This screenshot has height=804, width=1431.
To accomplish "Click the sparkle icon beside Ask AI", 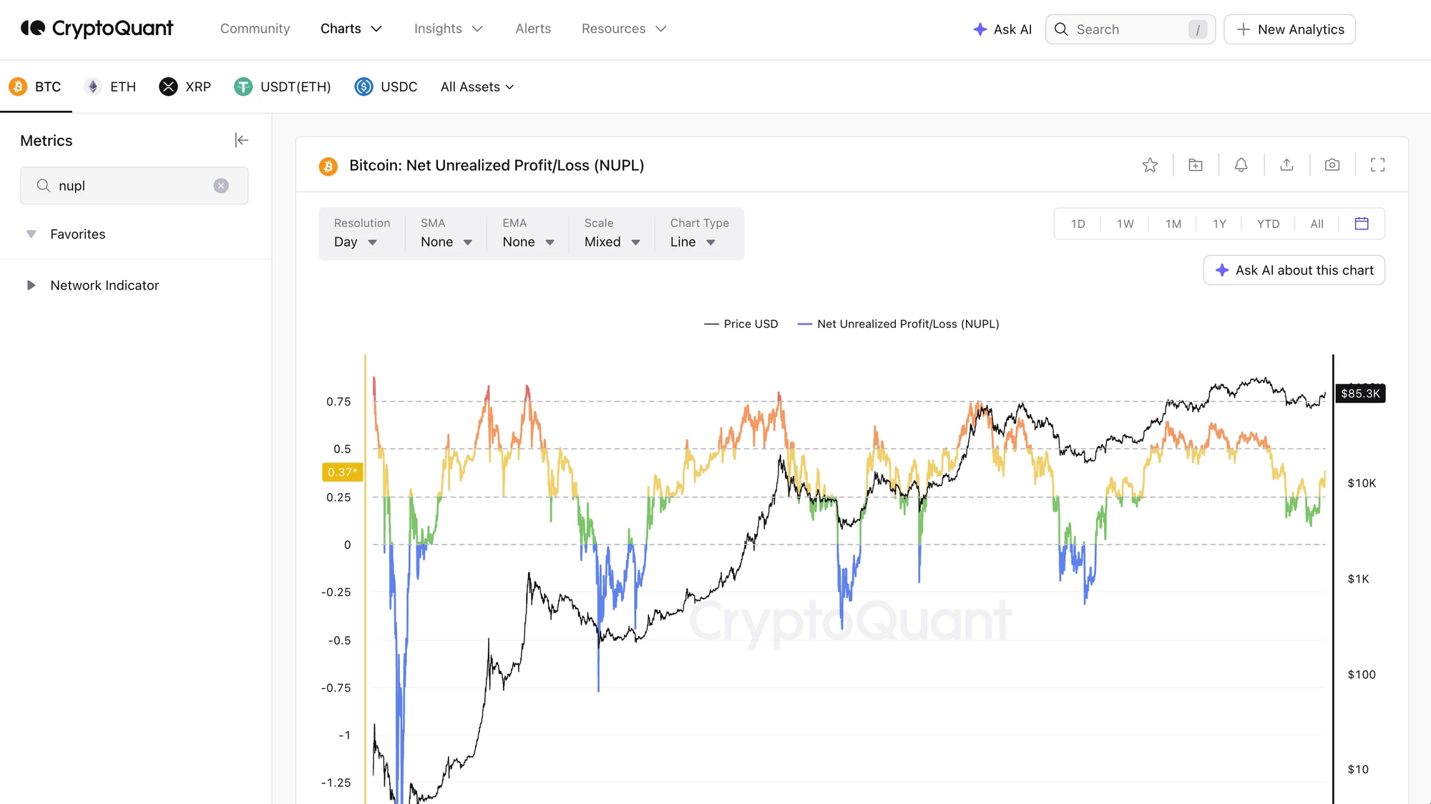I will [x=980, y=29].
